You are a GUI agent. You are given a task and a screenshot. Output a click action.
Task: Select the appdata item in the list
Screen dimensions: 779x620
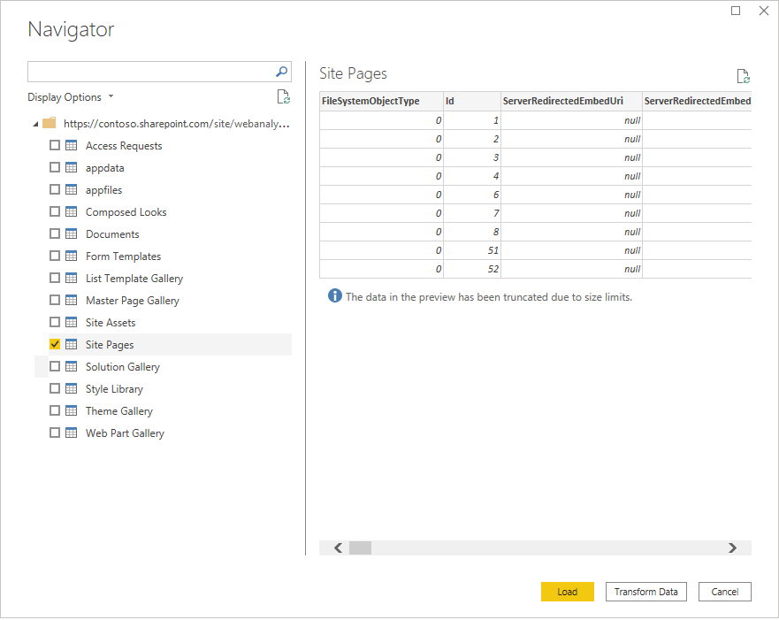pos(103,167)
